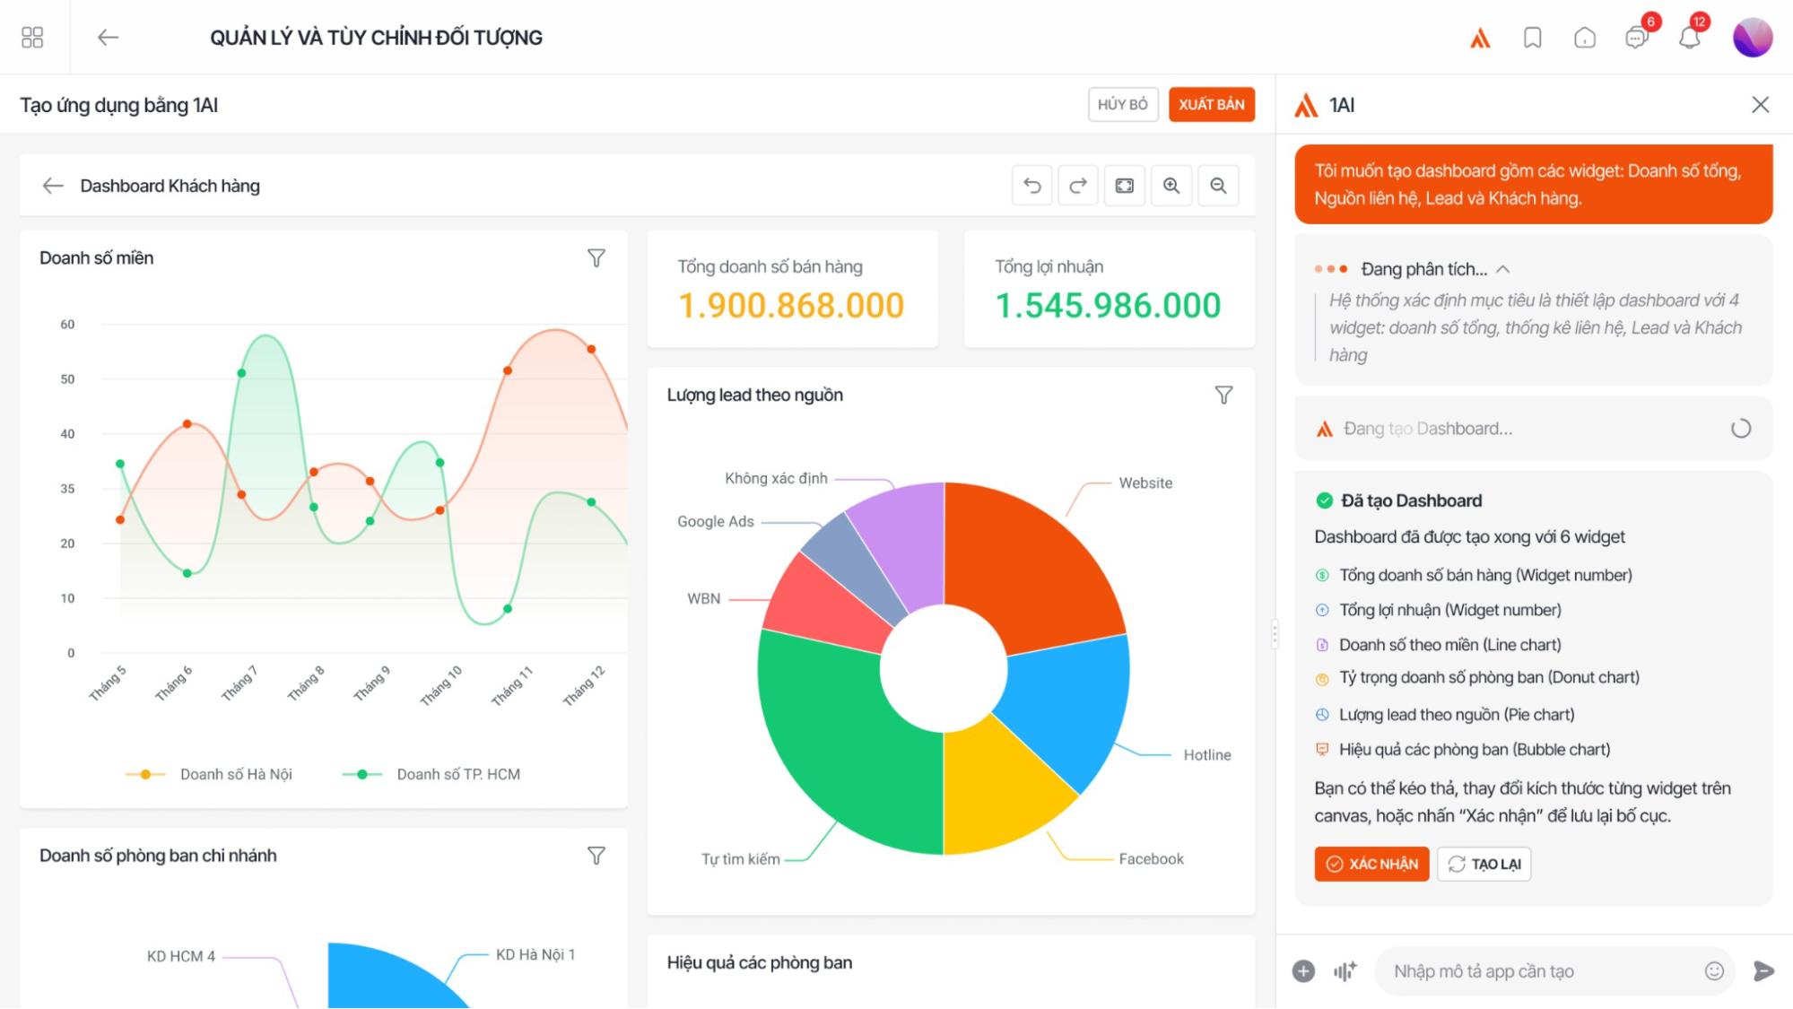Screen dimensions: 1793x1009
Task: Click the undo icon in dashboard toolbar
Action: pos(1032,186)
